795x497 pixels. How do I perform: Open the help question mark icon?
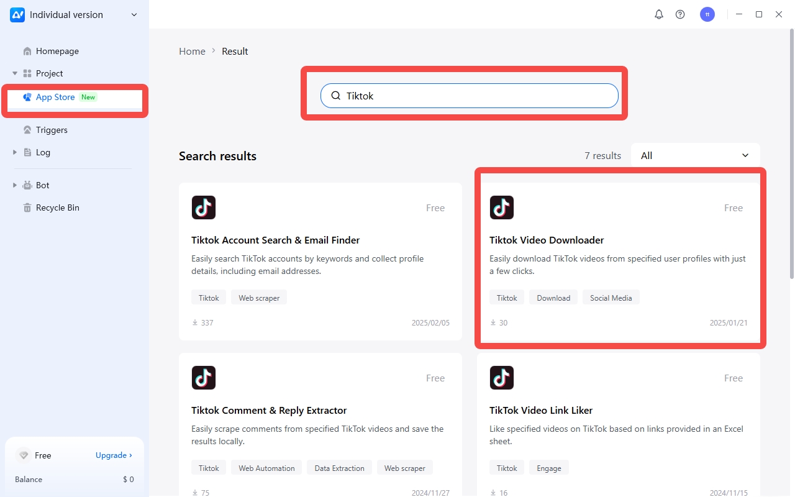(x=680, y=14)
